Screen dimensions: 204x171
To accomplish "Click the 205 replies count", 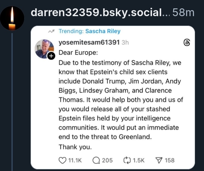I will pos(107,160).
